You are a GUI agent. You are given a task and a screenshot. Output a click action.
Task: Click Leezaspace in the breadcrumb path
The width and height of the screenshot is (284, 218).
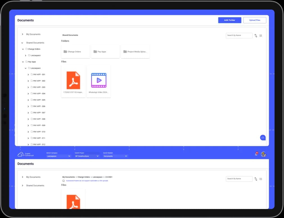coord(97,177)
